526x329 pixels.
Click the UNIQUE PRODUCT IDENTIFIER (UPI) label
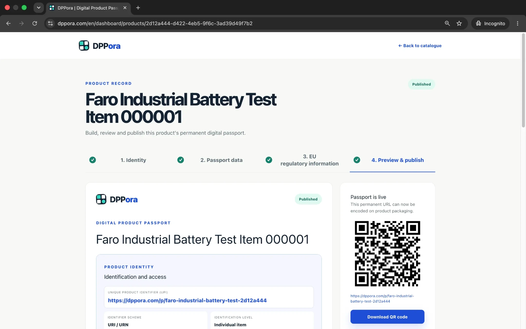(138, 292)
